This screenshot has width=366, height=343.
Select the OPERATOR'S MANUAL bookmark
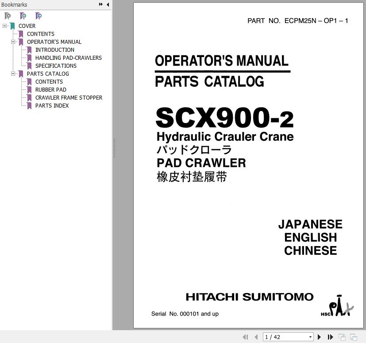(54, 42)
